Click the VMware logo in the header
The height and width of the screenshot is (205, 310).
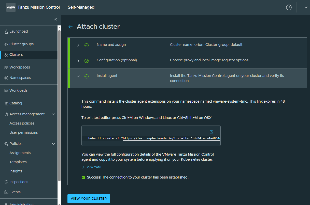coord(11,7)
